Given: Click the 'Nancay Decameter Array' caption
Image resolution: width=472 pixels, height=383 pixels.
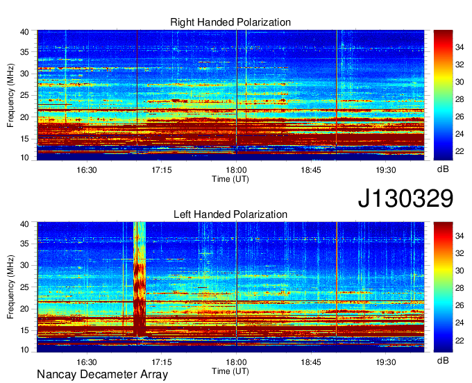Looking at the screenshot, I should [102, 374].
